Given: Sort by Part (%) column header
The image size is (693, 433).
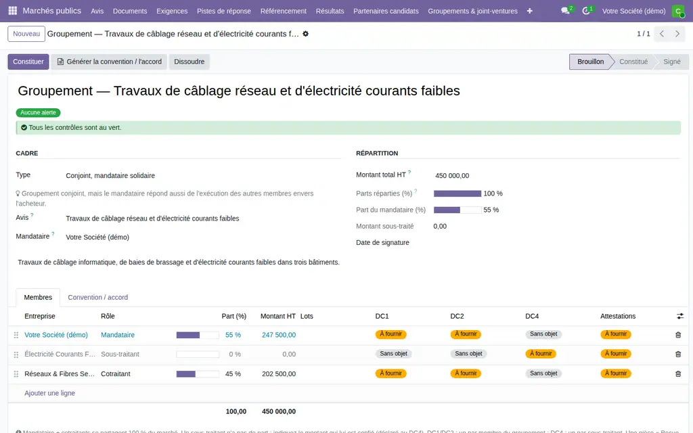Looking at the screenshot, I should 233,316.
